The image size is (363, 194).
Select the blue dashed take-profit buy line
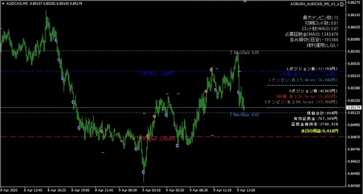91,71
